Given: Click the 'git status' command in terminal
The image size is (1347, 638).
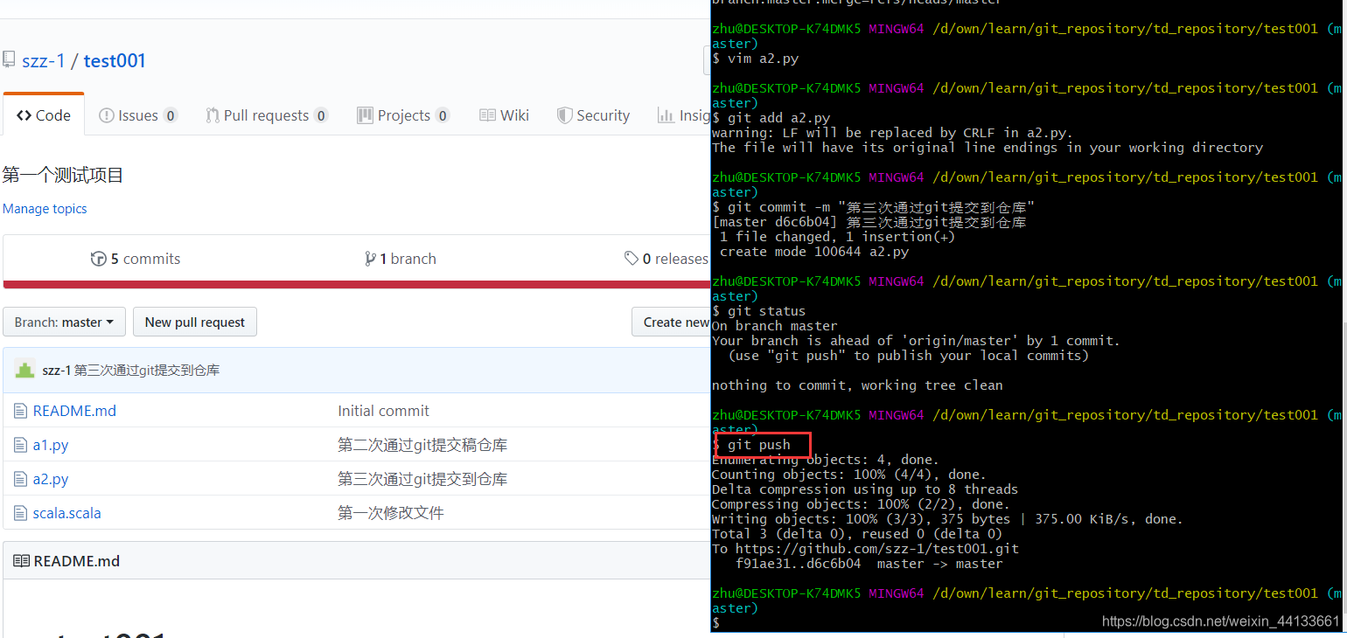Looking at the screenshot, I should 766,311.
